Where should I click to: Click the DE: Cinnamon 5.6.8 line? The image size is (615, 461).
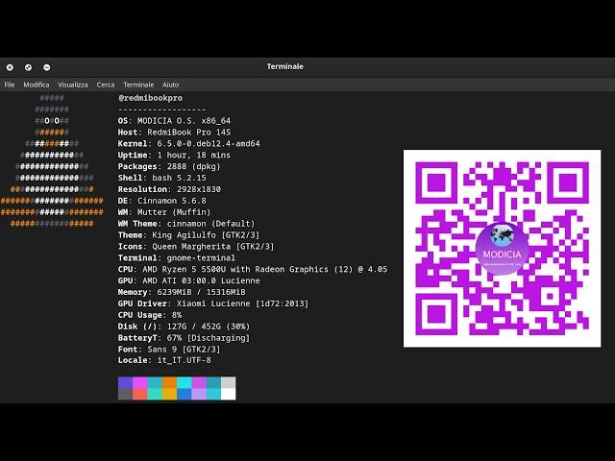162,201
